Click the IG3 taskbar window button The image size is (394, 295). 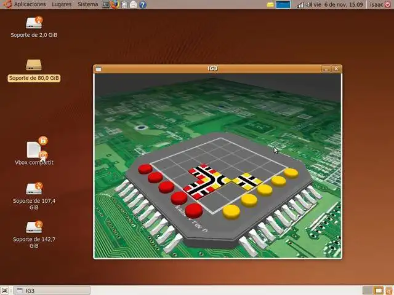click(x=52, y=291)
